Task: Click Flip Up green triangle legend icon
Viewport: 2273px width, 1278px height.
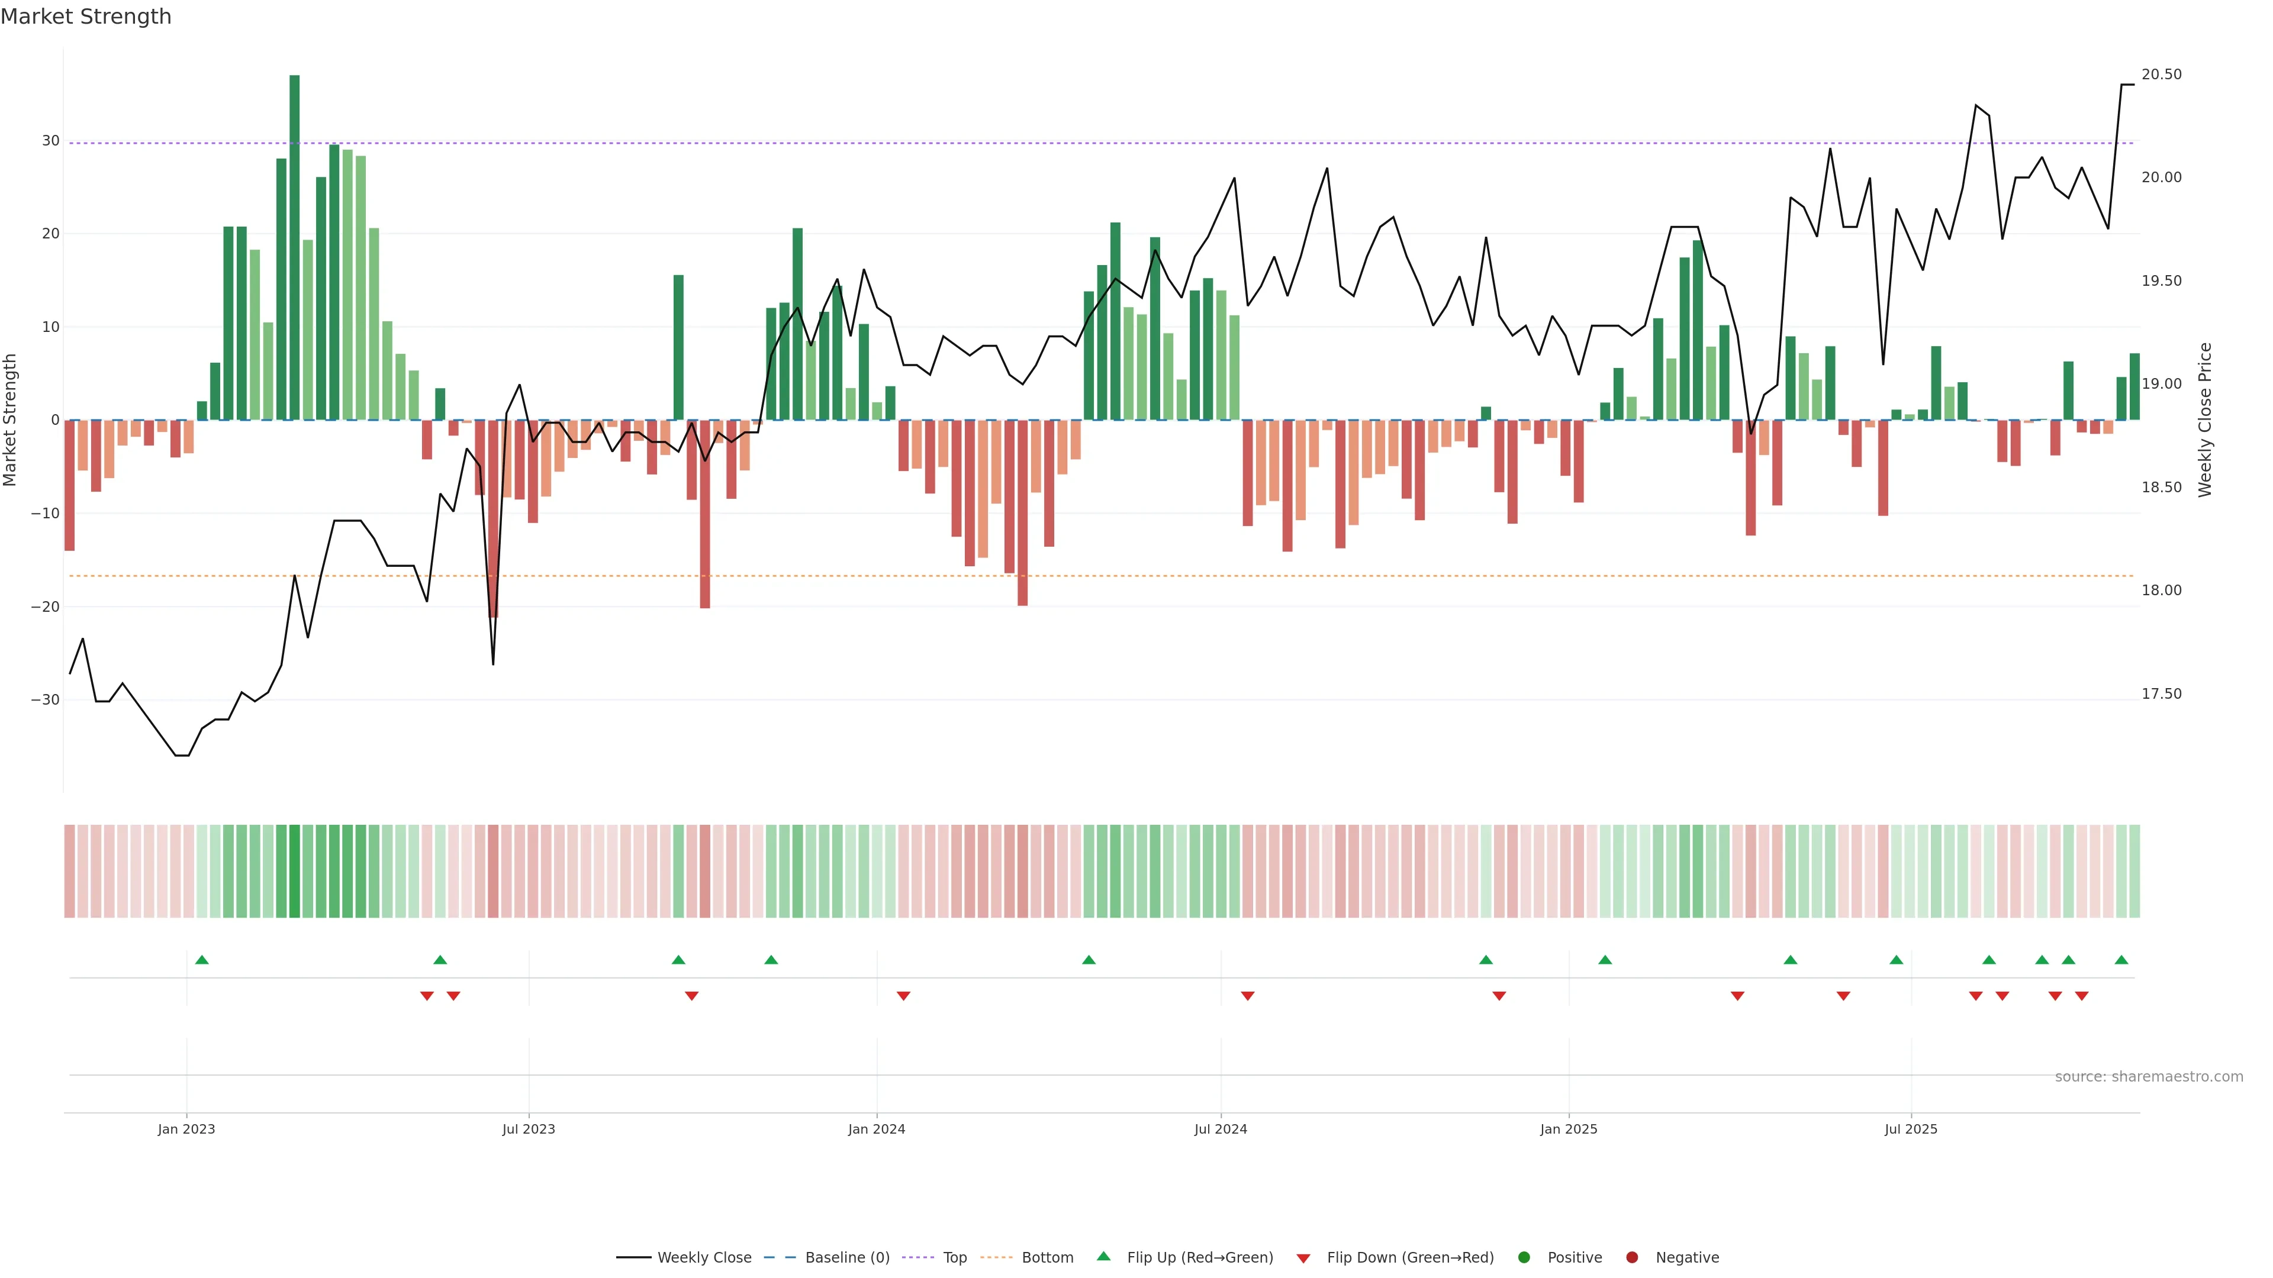Action: 1103,1257
